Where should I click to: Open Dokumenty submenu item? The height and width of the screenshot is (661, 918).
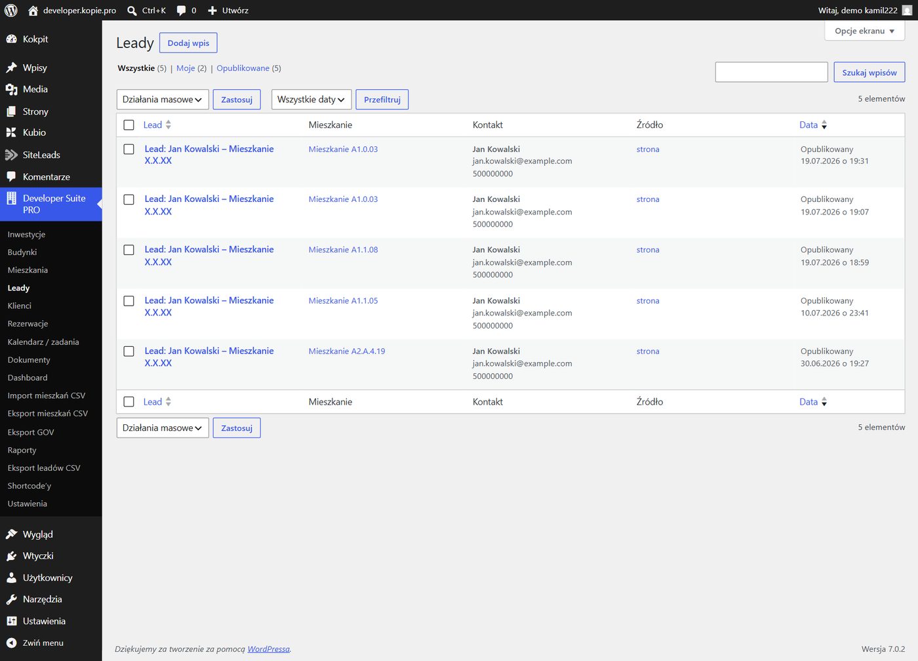click(29, 359)
